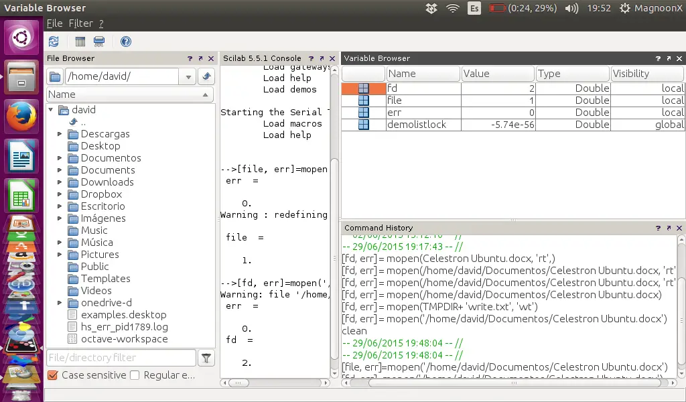This screenshot has width=686, height=402.
Task: Open Command History panel help question mark
Action: point(658,228)
